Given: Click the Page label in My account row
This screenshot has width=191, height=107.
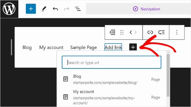Looking at the screenshot, I should pos(156,97).
